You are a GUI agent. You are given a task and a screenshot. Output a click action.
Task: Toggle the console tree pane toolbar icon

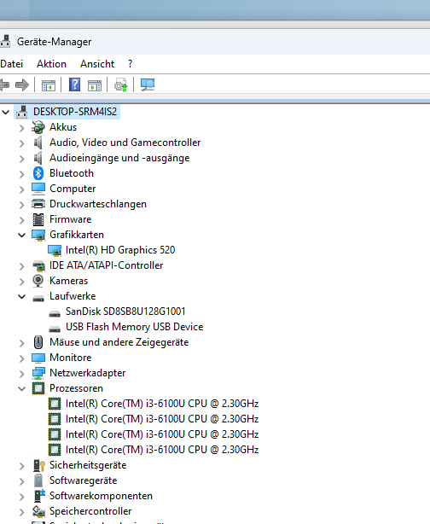[49, 85]
